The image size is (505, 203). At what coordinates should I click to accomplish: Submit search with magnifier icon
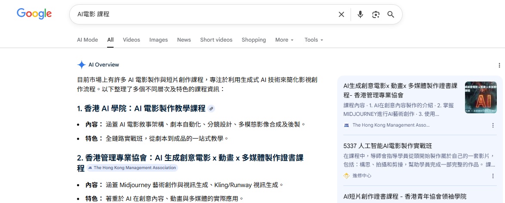391,15
